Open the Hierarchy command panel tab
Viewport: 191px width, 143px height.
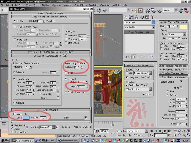click(x=136, y=17)
